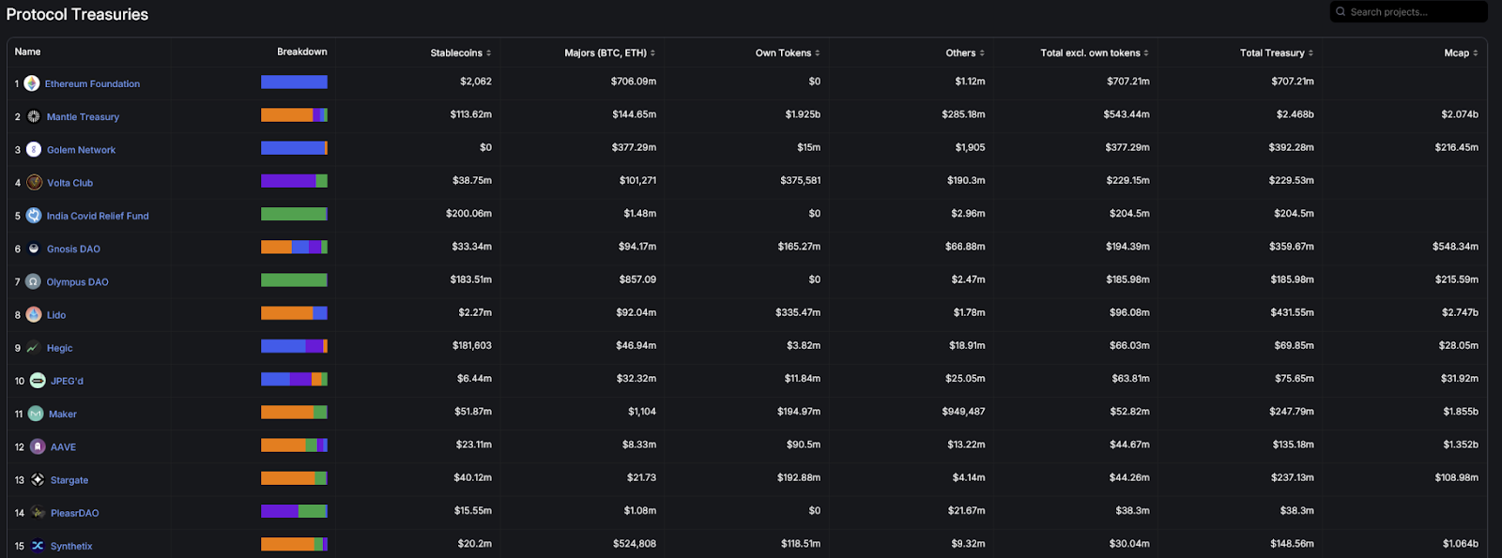This screenshot has height=558, width=1502.
Task: Sort table by Own Tokens column
Action: click(788, 53)
